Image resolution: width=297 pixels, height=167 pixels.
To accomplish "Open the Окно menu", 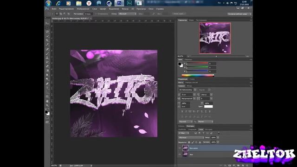I will coord(151,9).
